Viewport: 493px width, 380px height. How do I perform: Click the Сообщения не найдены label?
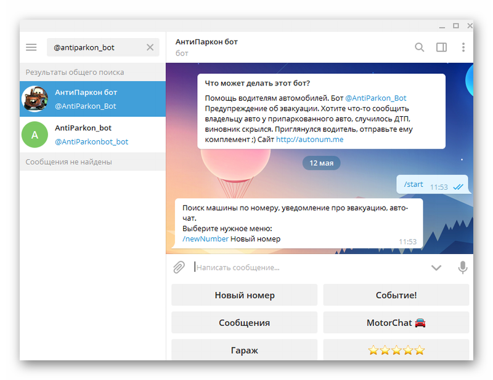(68, 162)
